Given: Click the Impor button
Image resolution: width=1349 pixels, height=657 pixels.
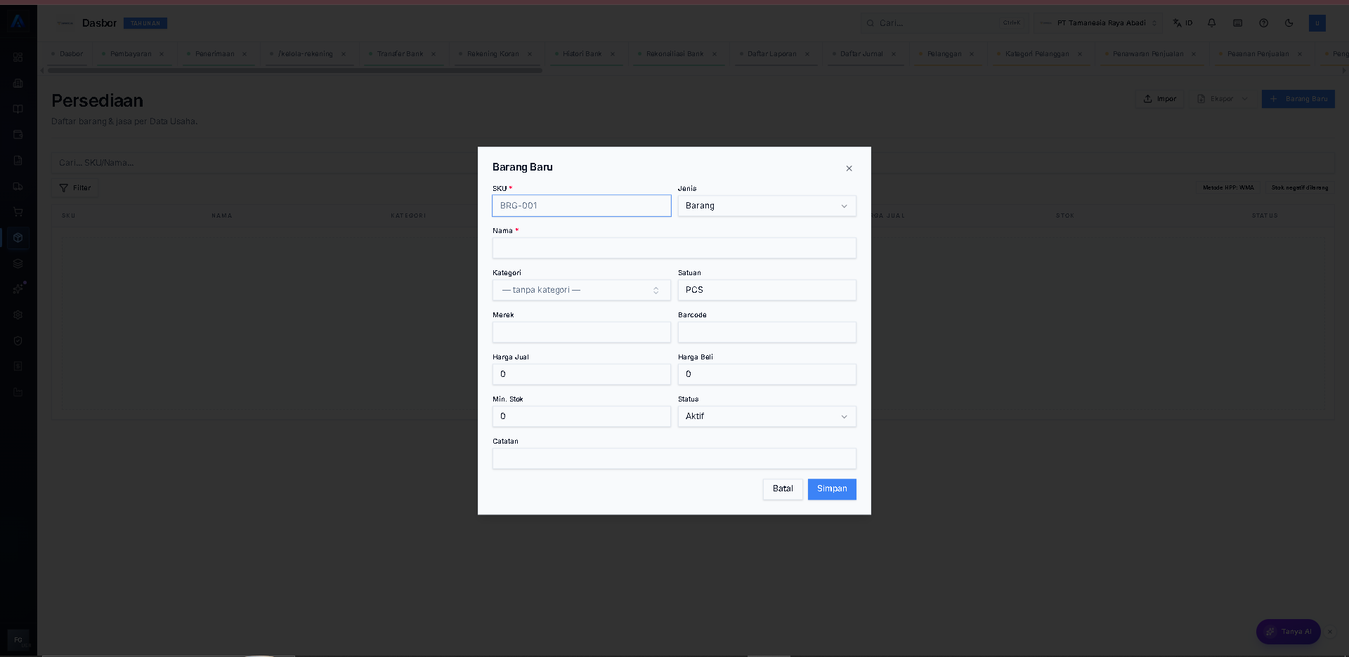Looking at the screenshot, I should pyautogui.click(x=1160, y=99).
